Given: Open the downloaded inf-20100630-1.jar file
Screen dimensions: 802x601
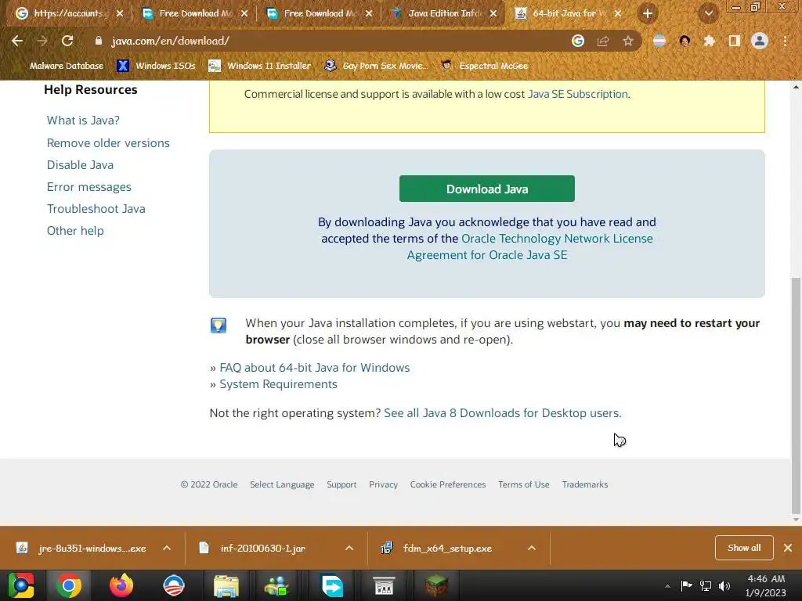Looking at the screenshot, I should pyautogui.click(x=256, y=549).
